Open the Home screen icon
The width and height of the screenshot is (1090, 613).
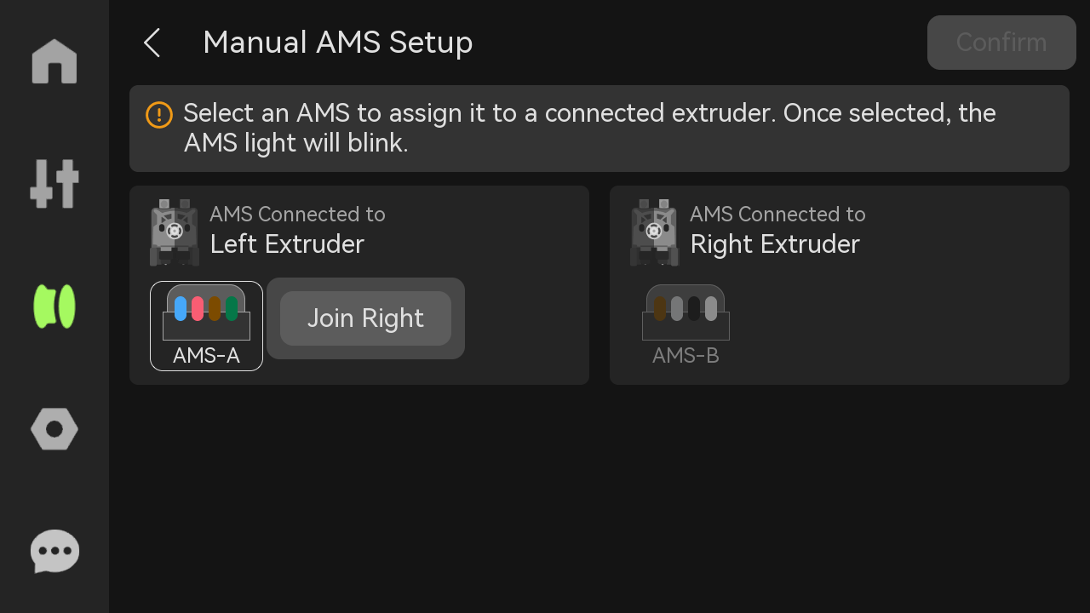[x=54, y=61]
